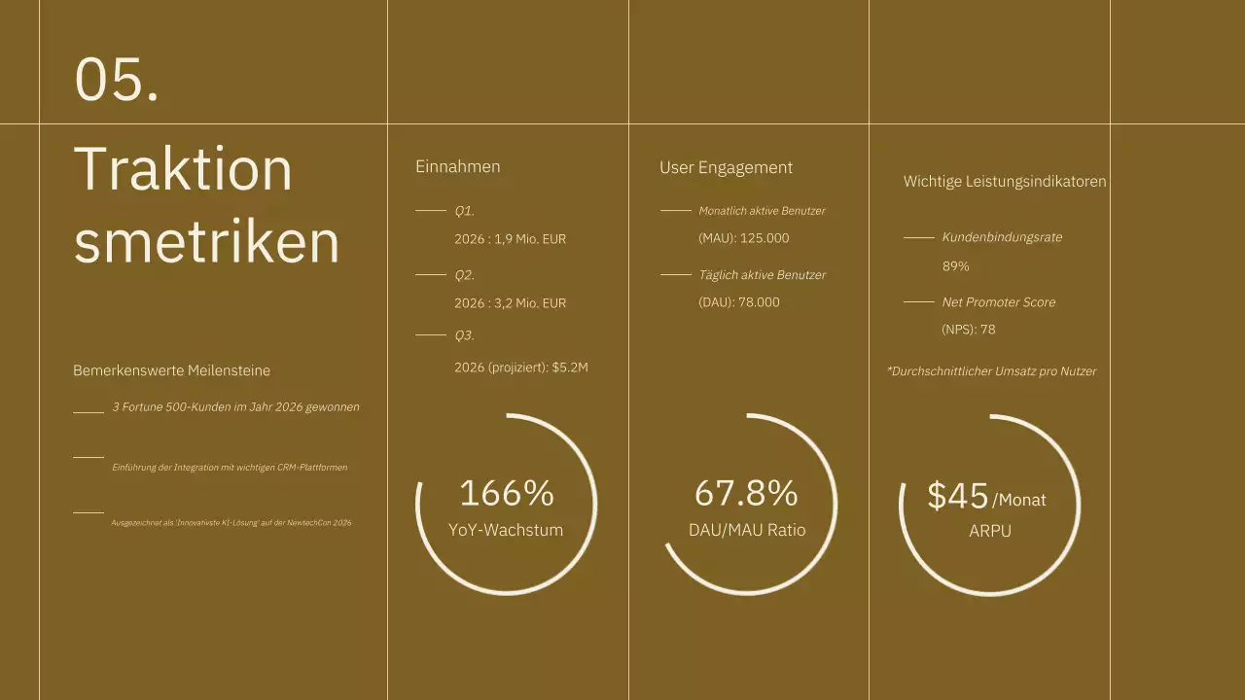Select the "Bemerkenswerte Meilensteine" heading
This screenshot has height=700, width=1245.
(171, 370)
